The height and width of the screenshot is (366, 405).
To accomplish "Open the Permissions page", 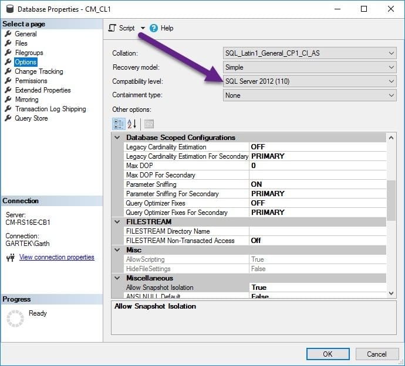I will tap(31, 81).
